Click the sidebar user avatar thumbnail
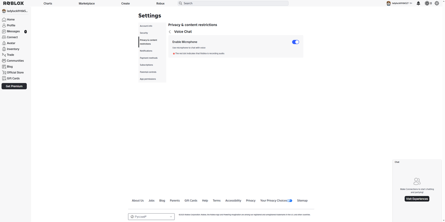This screenshot has width=445, height=222. (x=4, y=11)
